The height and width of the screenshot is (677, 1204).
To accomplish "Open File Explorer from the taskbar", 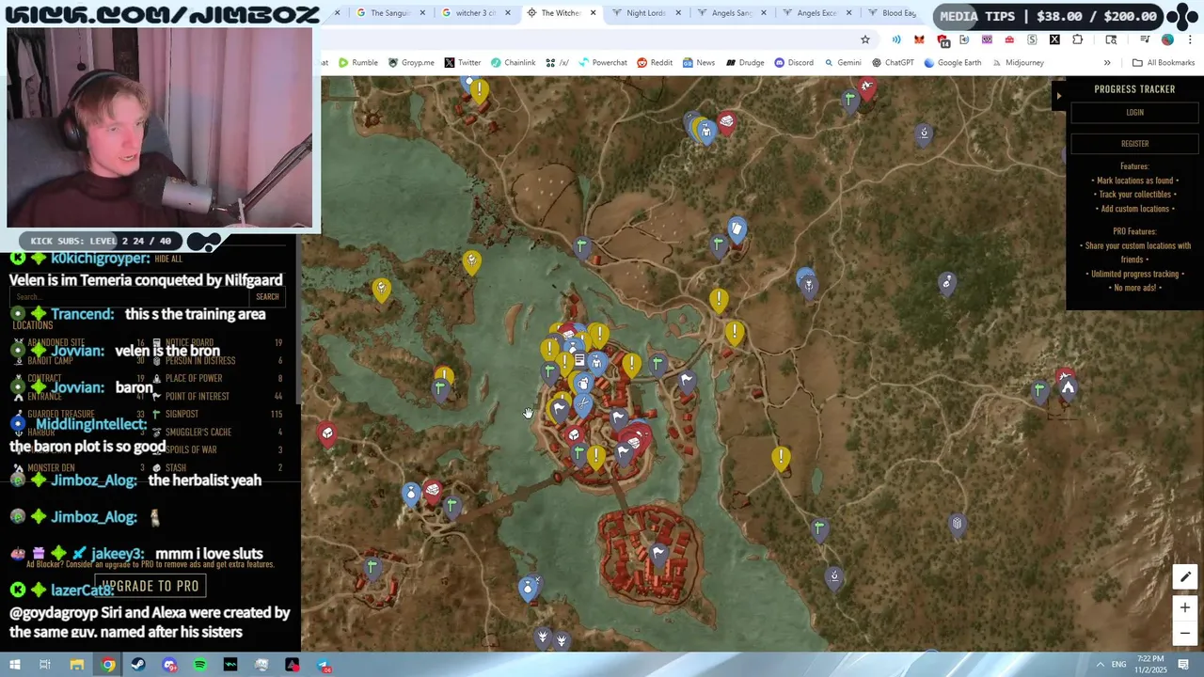I will point(77,665).
